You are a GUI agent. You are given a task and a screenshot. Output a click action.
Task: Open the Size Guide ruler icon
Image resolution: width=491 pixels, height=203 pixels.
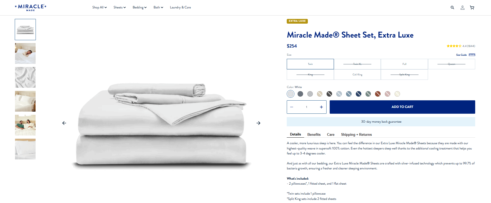coord(472,55)
